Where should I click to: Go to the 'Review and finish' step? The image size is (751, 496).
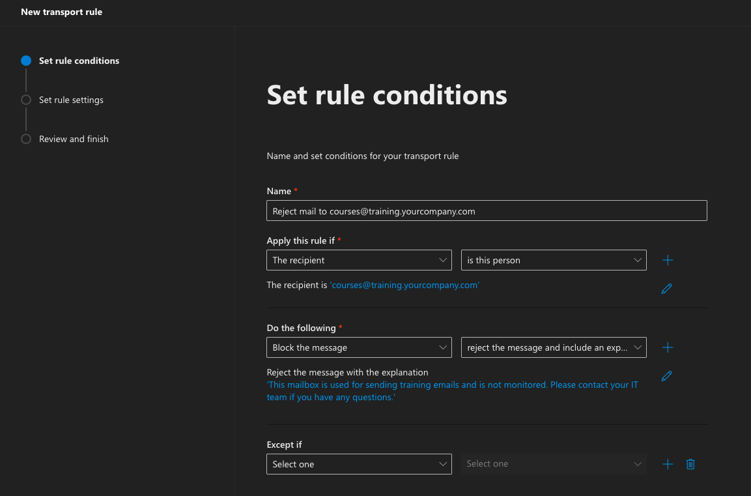74,139
